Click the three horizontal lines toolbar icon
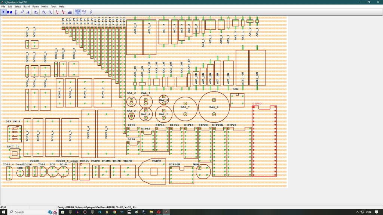 (x=70, y=12)
